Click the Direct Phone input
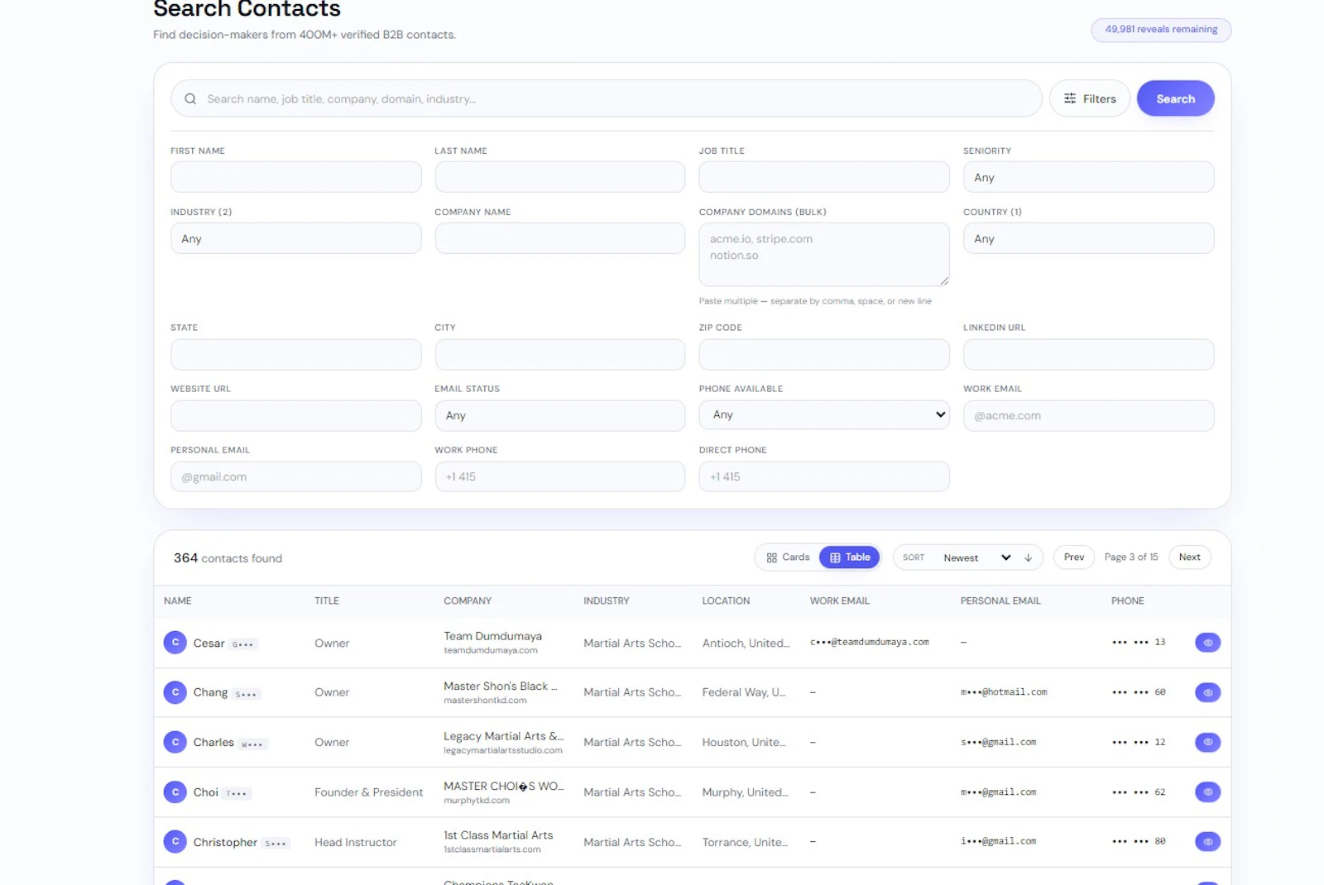 [x=824, y=476]
